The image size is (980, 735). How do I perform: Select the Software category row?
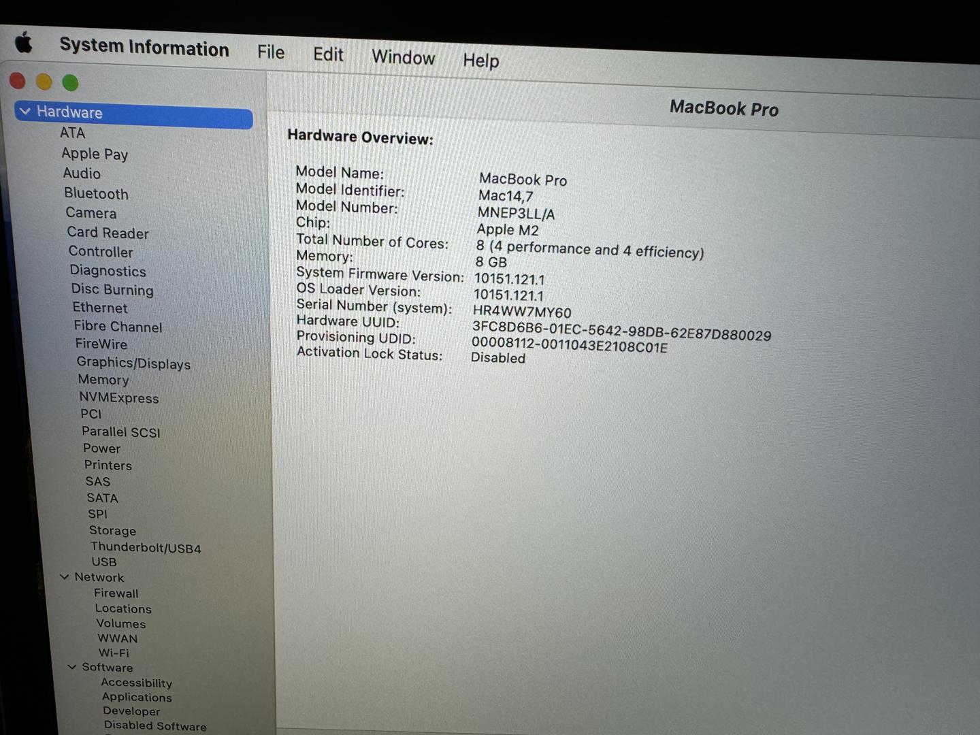pos(107,668)
